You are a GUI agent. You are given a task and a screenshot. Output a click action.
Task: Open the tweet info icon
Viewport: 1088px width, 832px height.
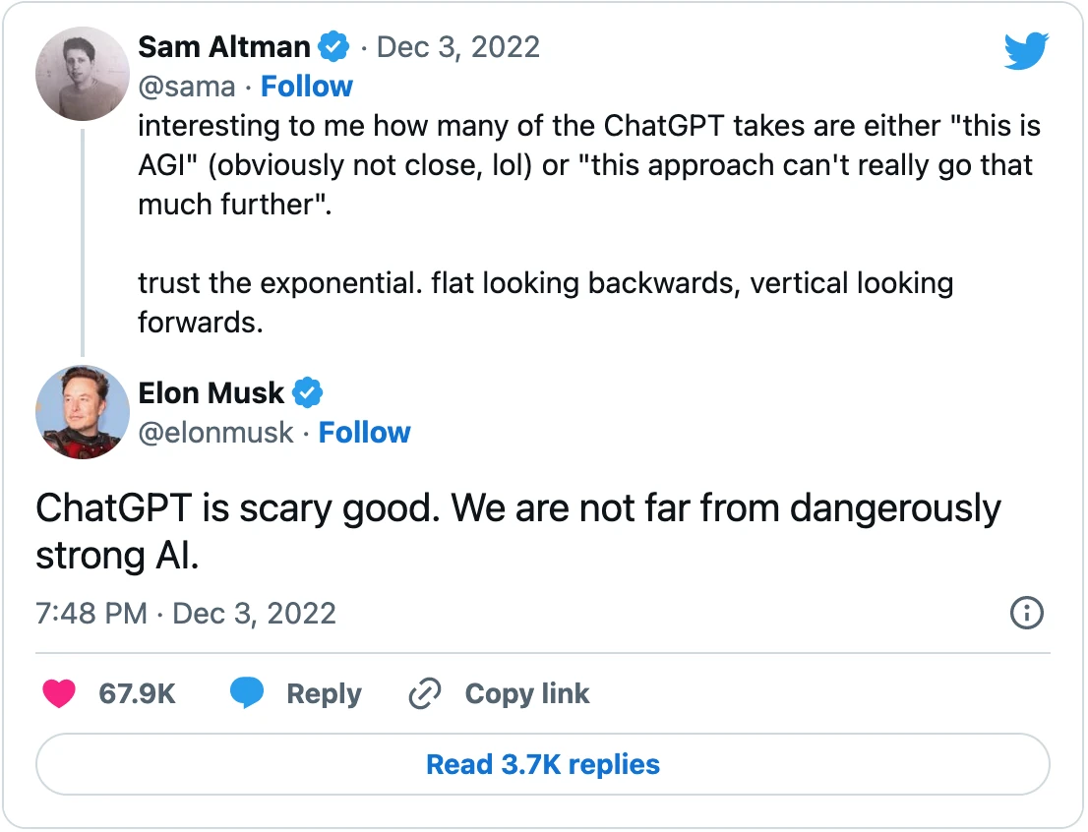pyautogui.click(x=1026, y=613)
